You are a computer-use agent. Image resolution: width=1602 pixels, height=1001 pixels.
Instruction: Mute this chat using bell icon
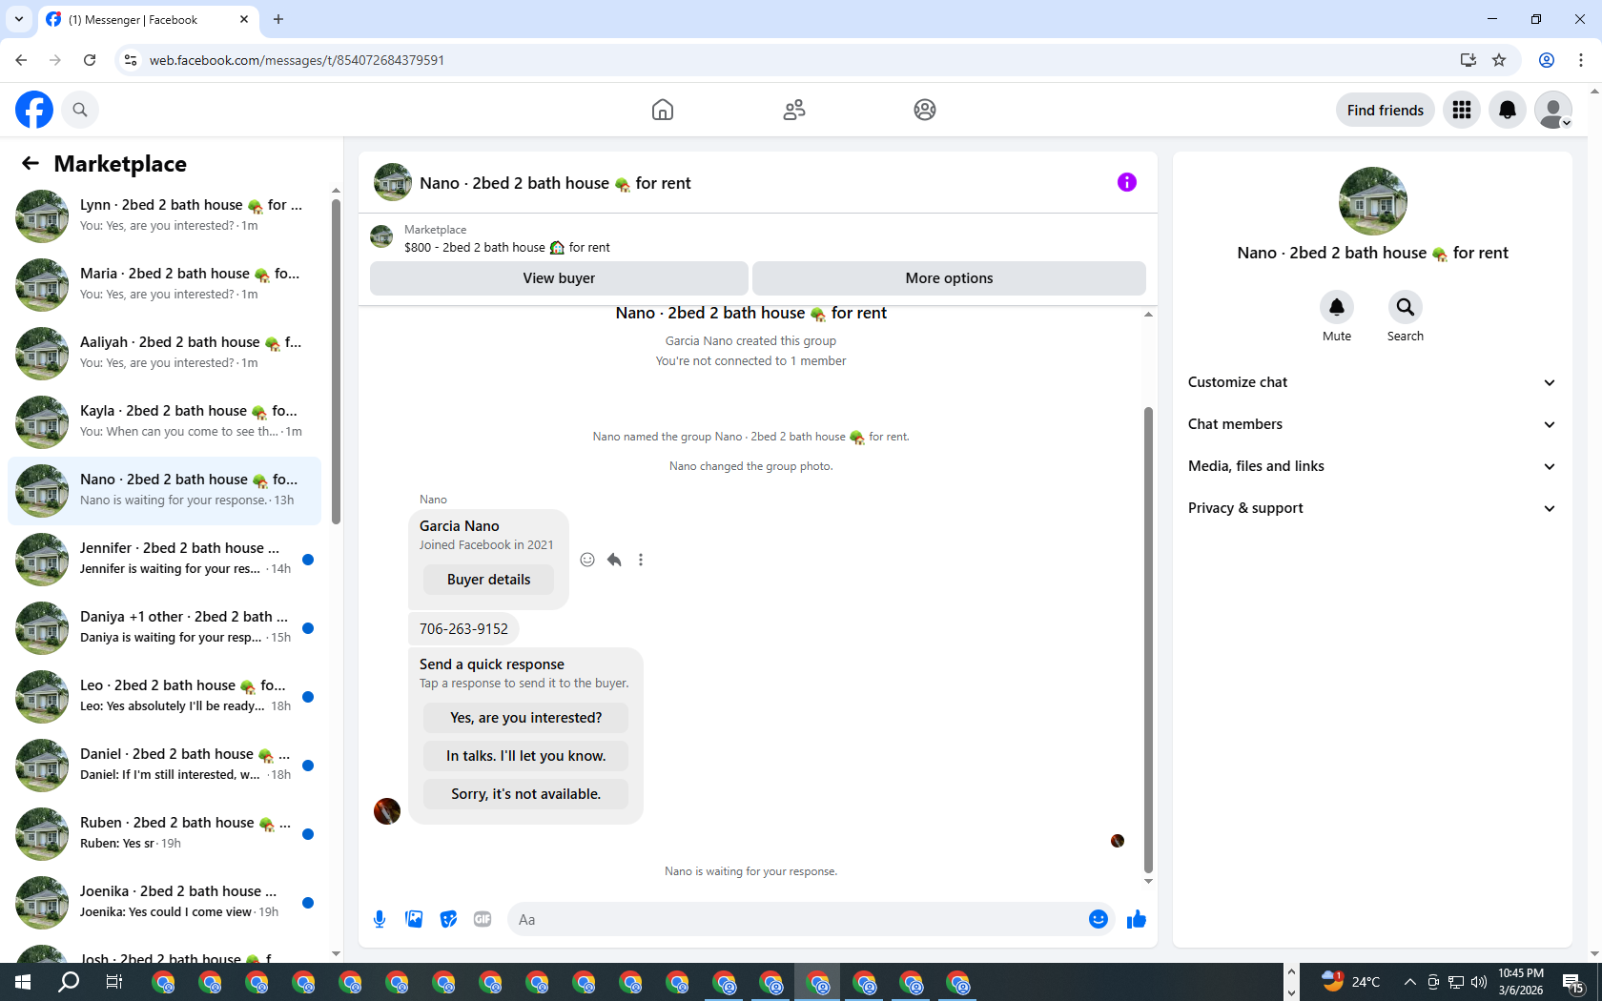coord(1337,307)
